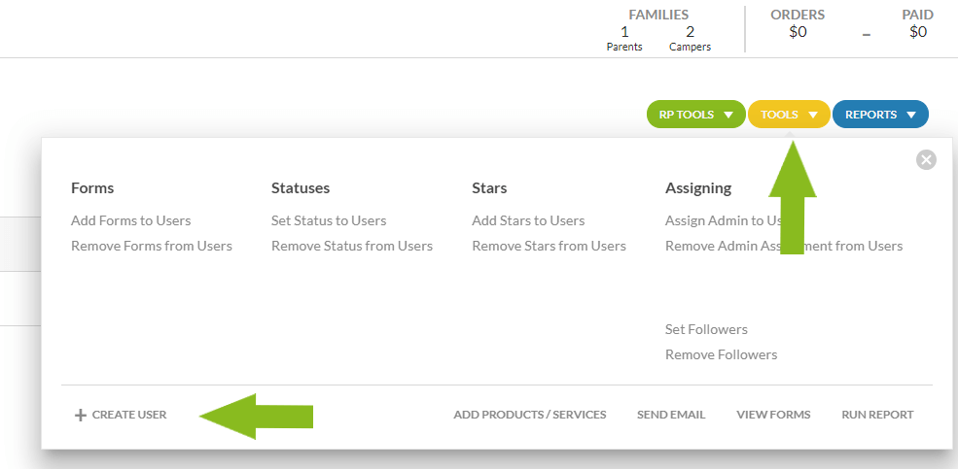
Task: Click the plus icon beside Create User
Action: 81,416
